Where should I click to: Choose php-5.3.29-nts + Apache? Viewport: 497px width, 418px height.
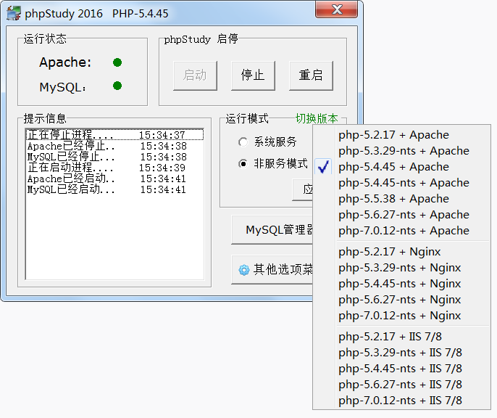tap(401, 151)
